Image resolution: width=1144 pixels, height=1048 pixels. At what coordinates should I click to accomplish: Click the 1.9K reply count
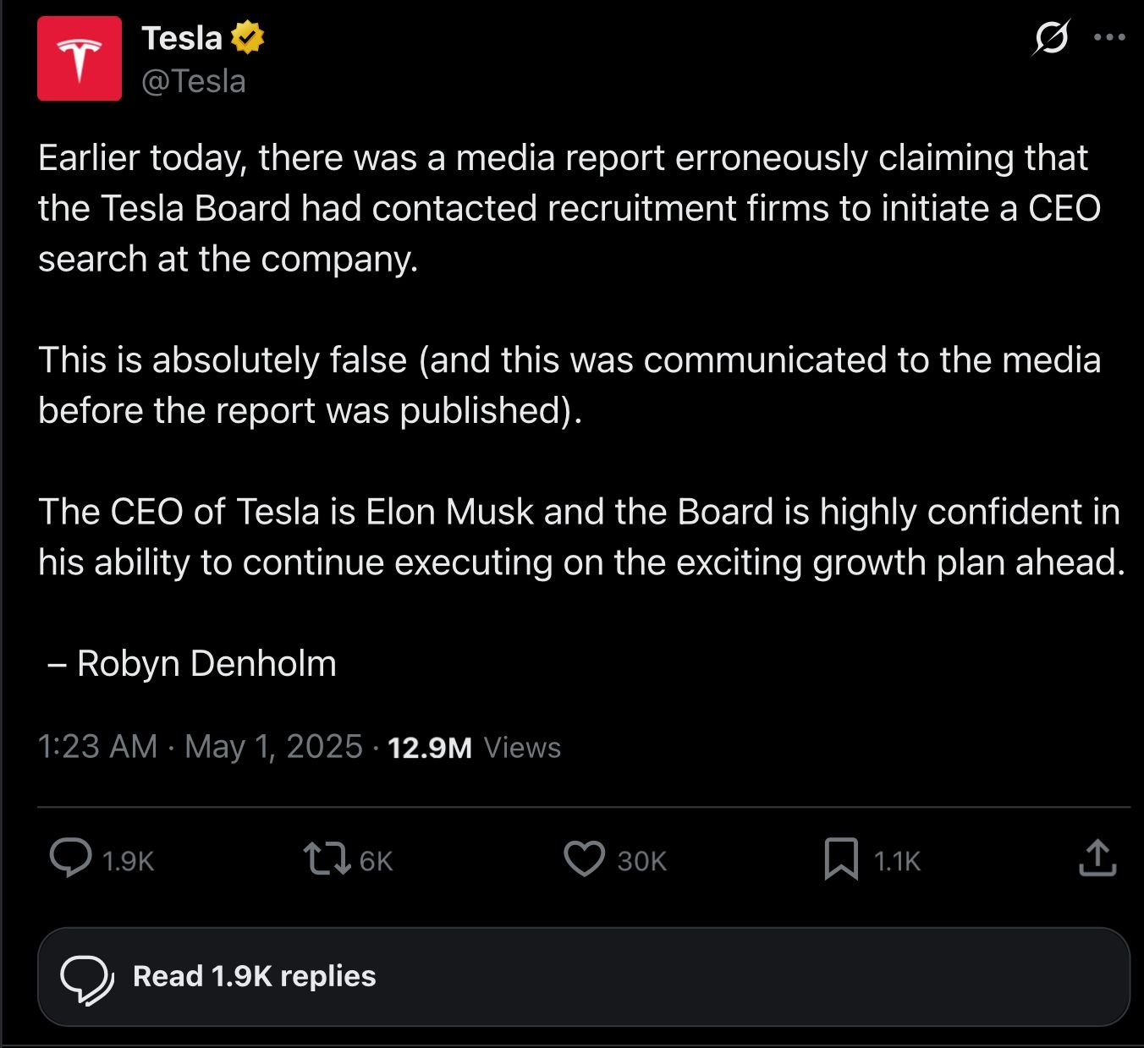coord(128,861)
